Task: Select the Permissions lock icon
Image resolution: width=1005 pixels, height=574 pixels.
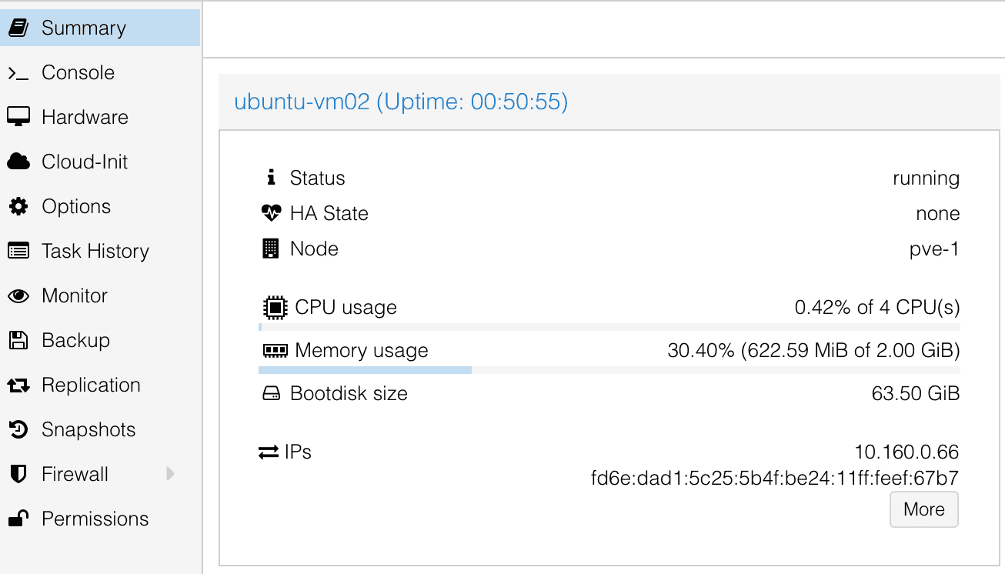Action: 18,518
